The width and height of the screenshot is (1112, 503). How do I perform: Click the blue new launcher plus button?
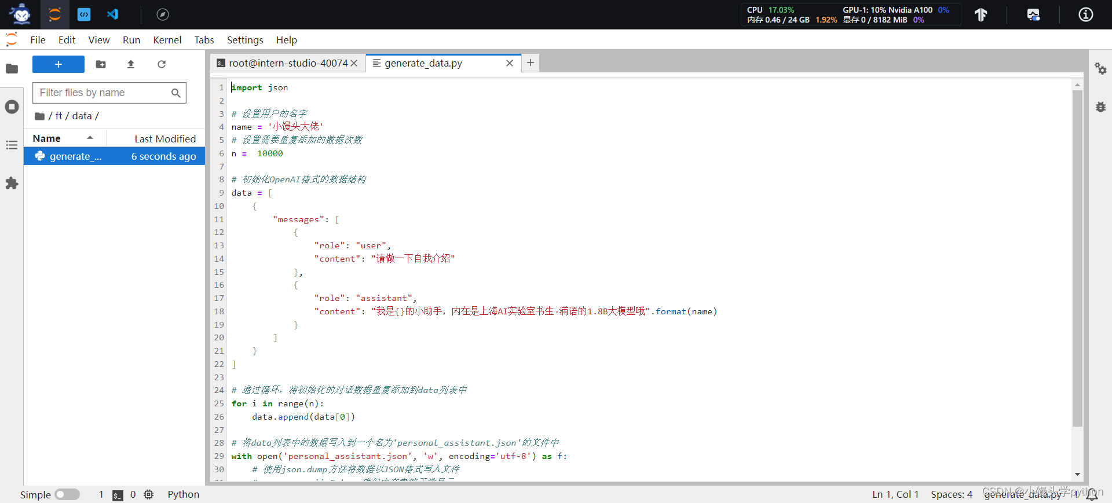(58, 64)
